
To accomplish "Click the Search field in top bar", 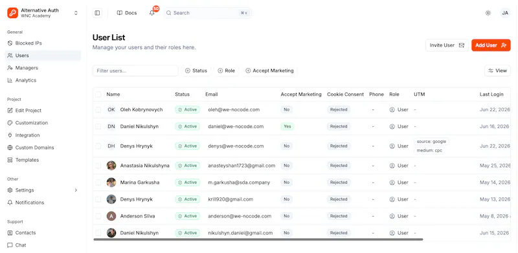I will click(207, 13).
